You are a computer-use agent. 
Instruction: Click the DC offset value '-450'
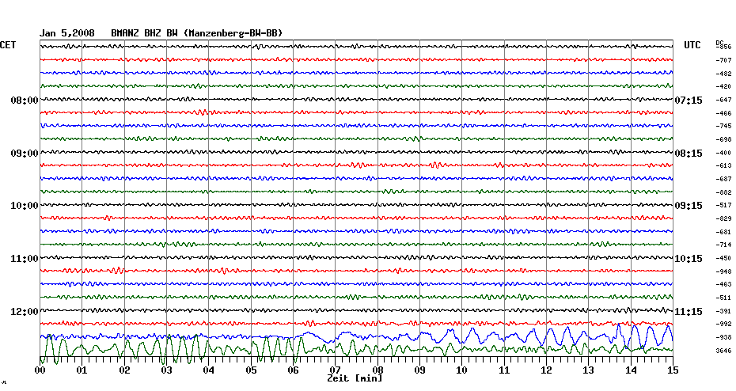724,258
